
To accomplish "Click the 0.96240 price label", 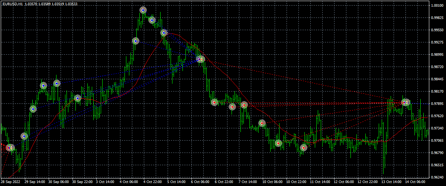I will tap(437, 177).
